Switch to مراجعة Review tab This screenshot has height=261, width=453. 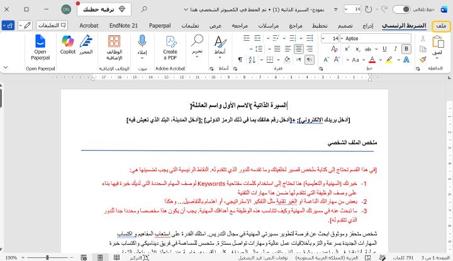coord(240,26)
